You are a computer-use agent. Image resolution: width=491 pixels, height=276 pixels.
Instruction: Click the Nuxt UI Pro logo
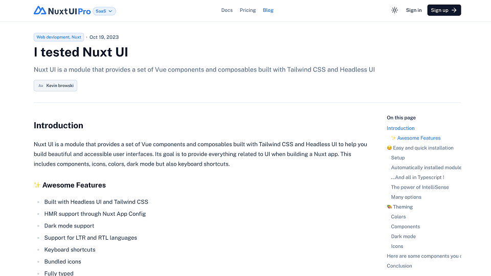point(62,10)
